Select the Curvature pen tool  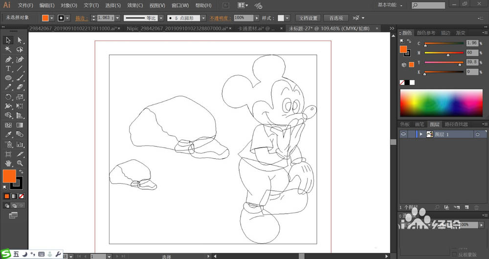click(20, 59)
